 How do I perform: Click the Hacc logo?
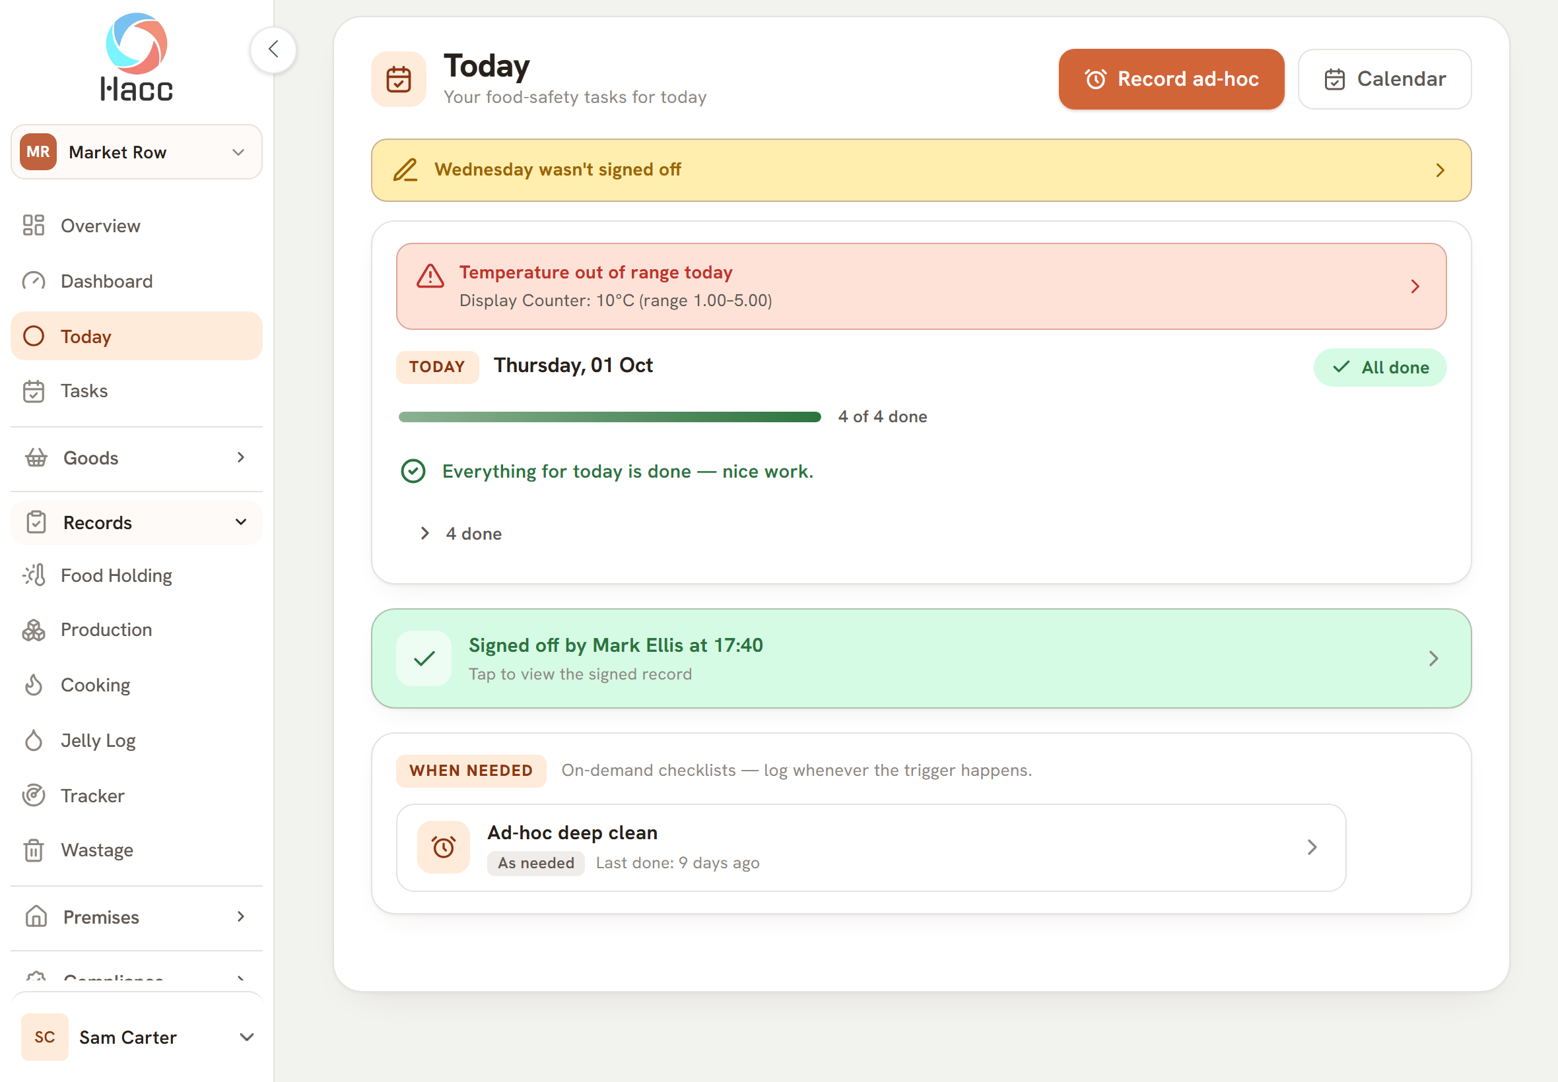tap(137, 57)
